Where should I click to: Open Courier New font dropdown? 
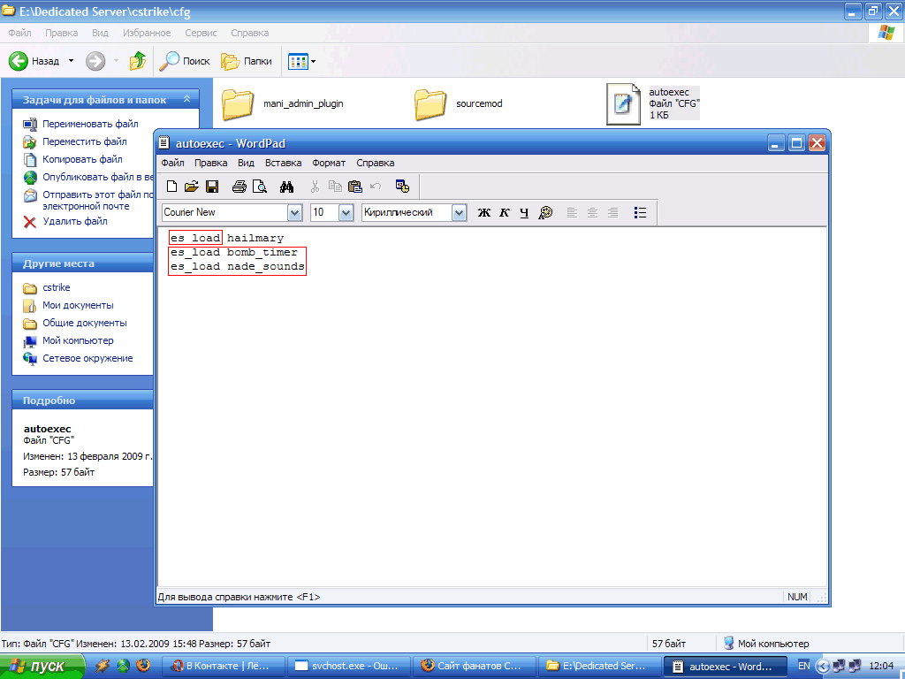click(x=294, y=212)
